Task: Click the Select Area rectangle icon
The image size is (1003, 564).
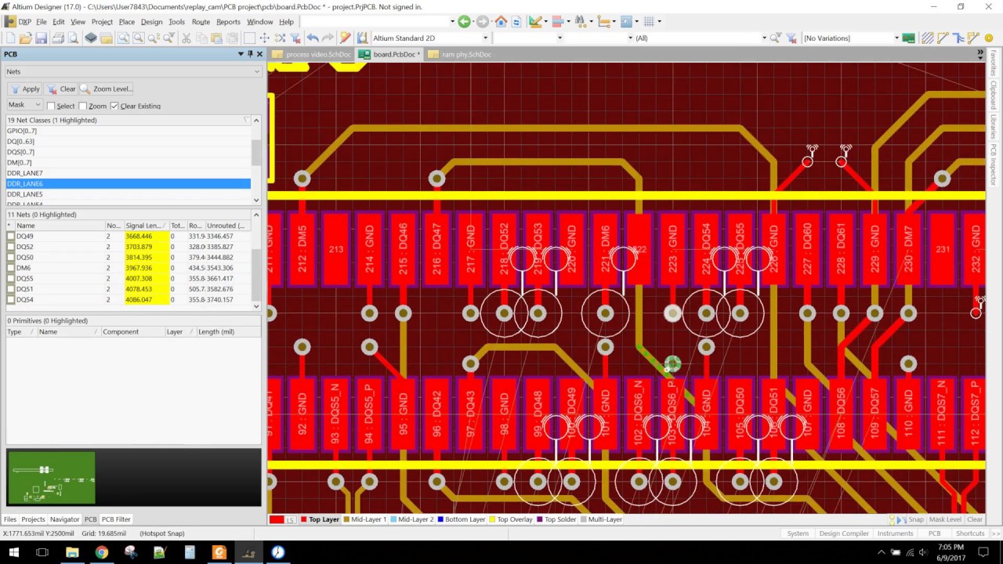Action: 249,38
